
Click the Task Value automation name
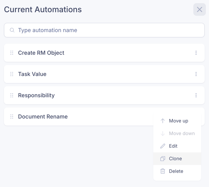(32, 74)
